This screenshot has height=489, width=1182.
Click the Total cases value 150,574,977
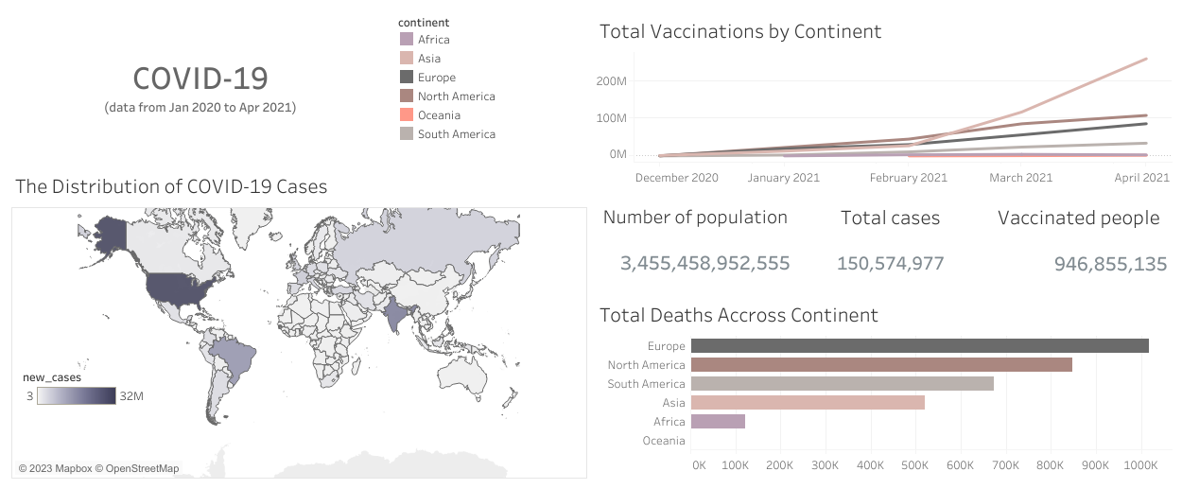(890, 264)
